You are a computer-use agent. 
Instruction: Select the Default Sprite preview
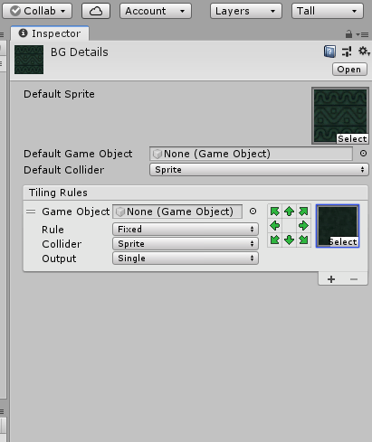(x=340, y=116)
